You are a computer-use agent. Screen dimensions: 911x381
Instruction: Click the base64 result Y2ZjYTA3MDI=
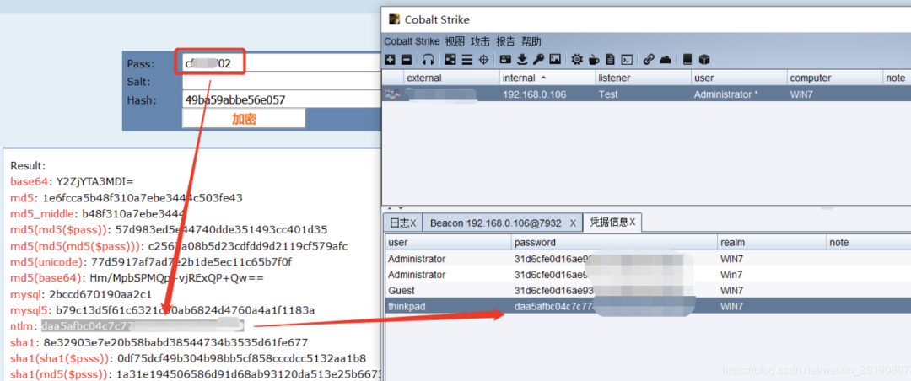click(94, 182)
